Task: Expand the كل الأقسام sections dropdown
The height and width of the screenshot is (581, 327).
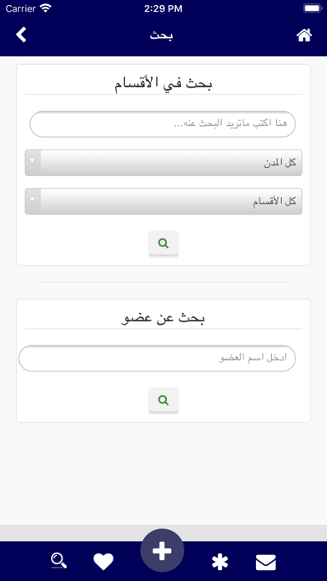Action: (x=163, y=201)
